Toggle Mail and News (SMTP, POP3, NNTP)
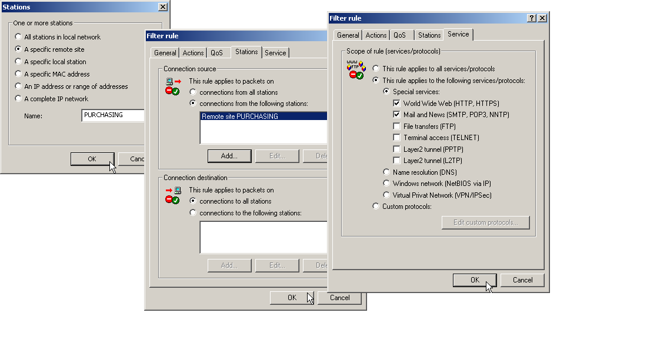 (x=397, y=115)
